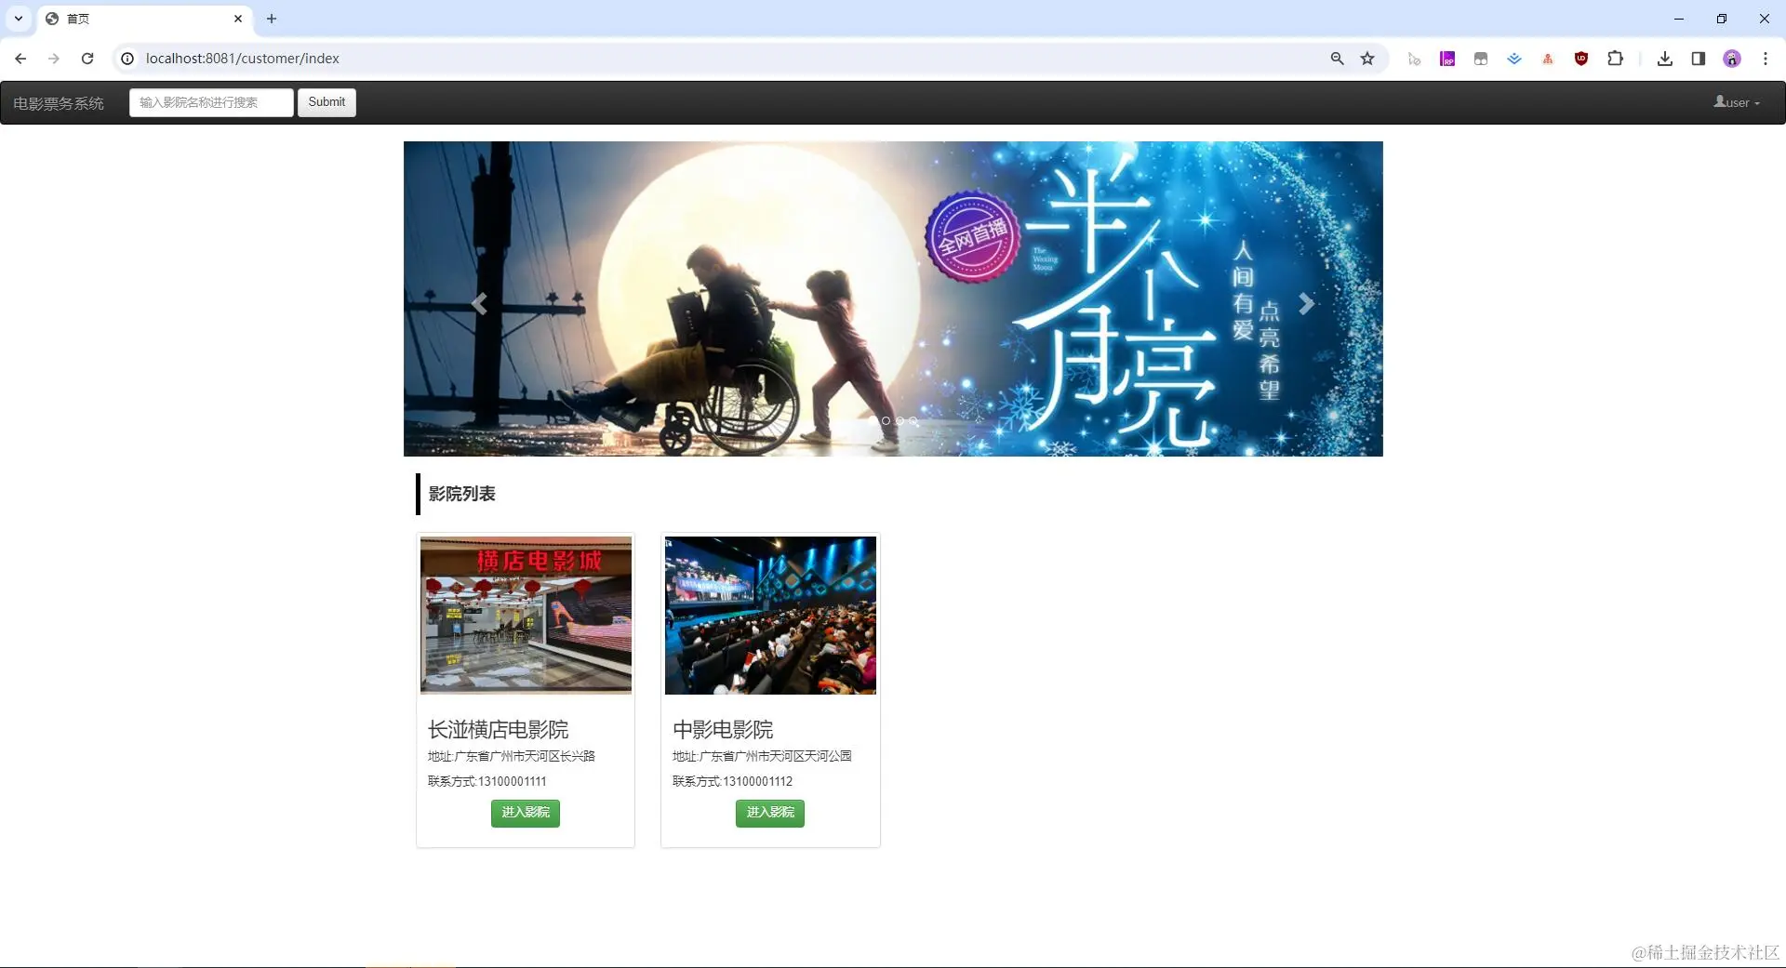Click the 长逆横店电影院 title
Screen dimensions: 1786x968
pyautogui.click(x=499, y=730)
